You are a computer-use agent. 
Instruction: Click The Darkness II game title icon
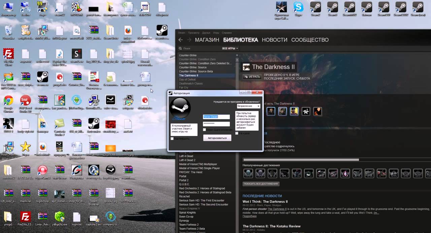coord(246,67)
